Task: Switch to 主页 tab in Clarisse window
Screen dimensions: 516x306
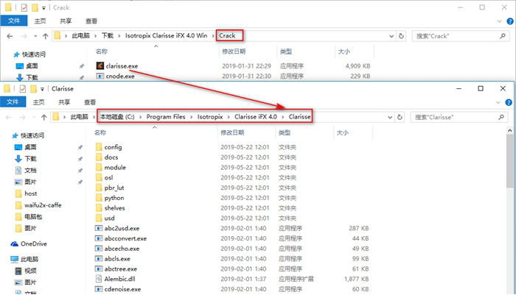Action: pyautogui.click(x=38, y=102)
